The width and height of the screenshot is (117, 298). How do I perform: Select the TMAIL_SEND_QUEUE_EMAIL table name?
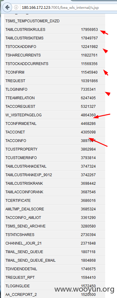click(x=31, y=260)
